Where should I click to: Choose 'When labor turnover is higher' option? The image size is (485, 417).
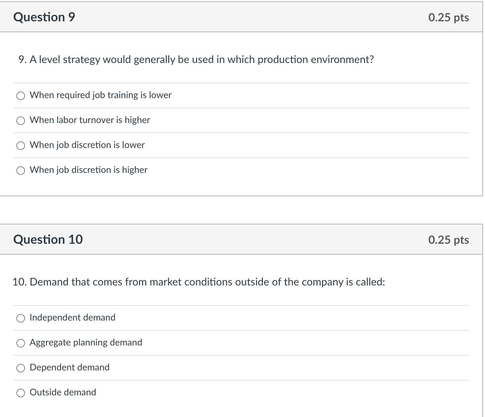21,120
